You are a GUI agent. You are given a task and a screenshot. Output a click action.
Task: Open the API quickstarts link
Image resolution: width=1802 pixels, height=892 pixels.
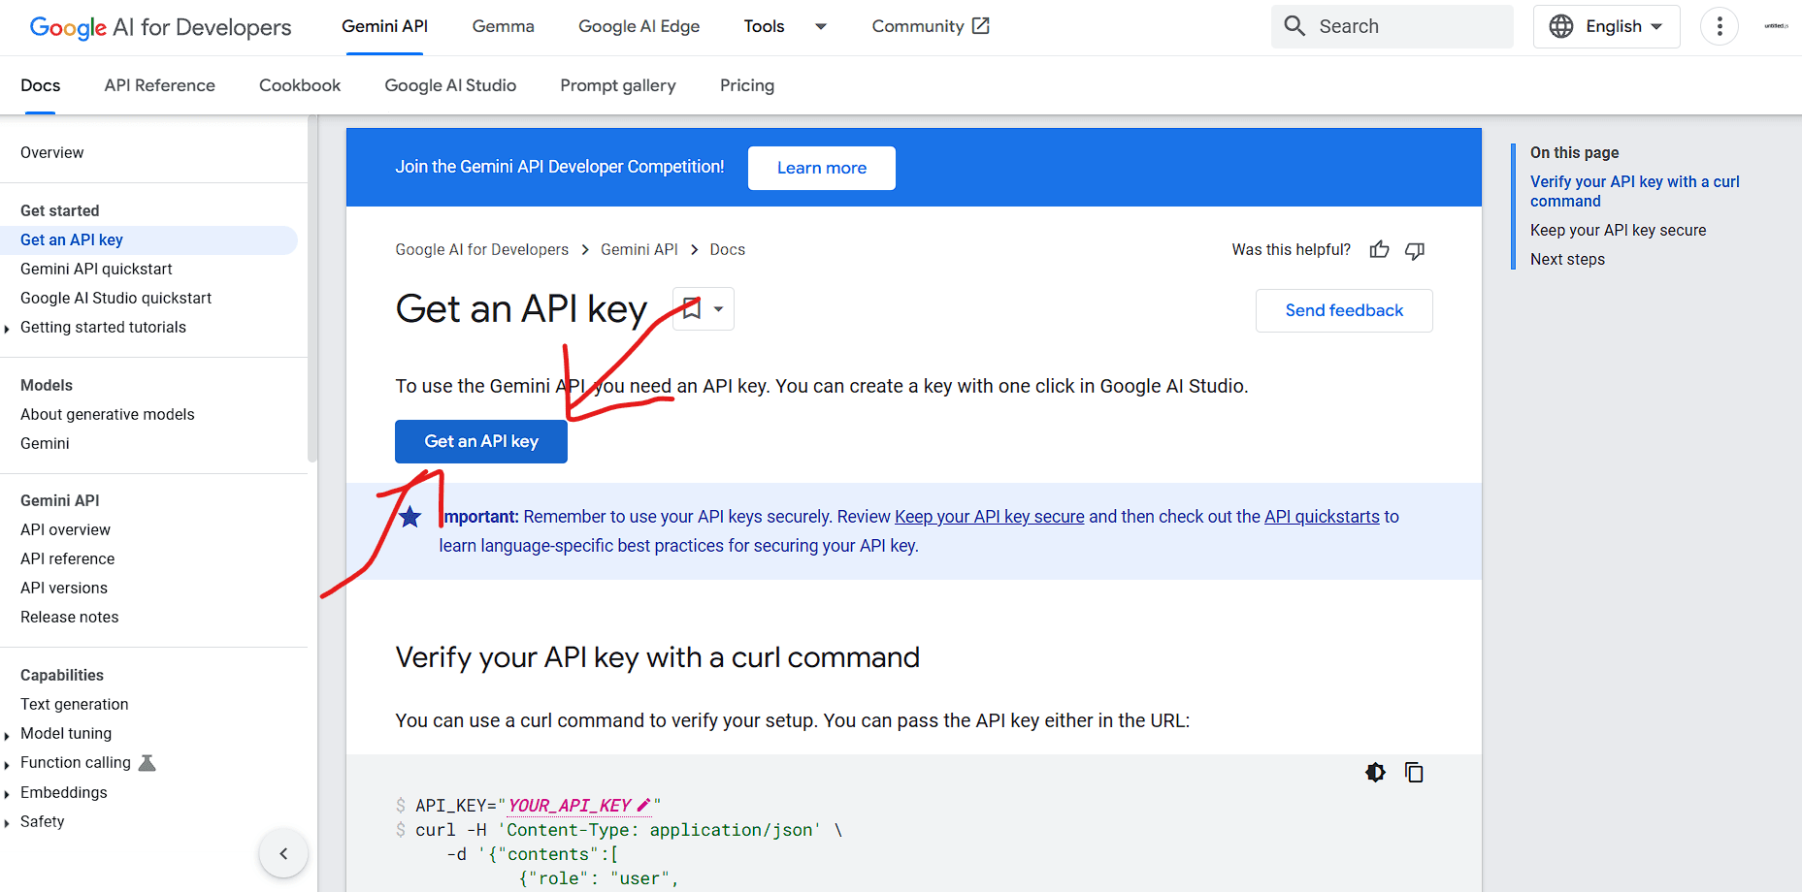[1322, 517]
